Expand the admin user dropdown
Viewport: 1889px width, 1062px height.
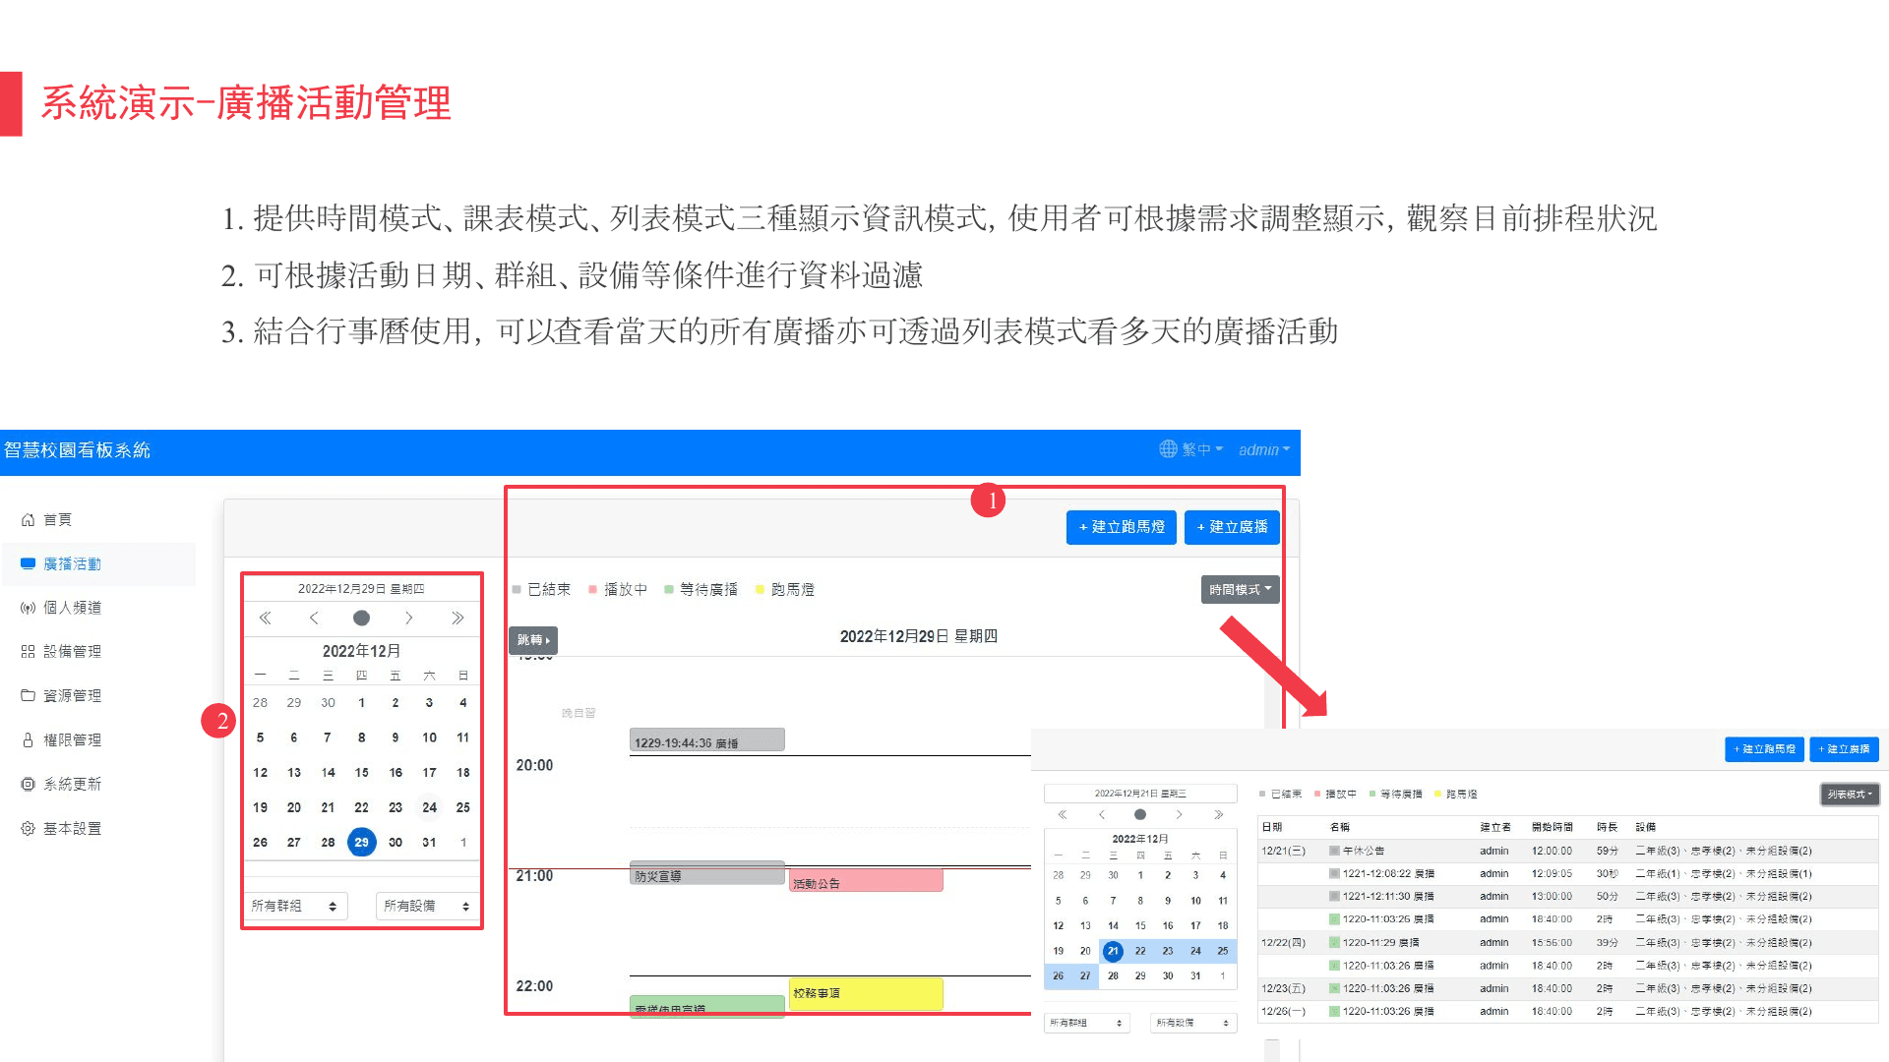tap(1264, 449)
